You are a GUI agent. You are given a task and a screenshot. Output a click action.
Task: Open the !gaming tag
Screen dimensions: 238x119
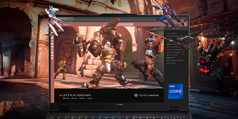pos(65,98)
